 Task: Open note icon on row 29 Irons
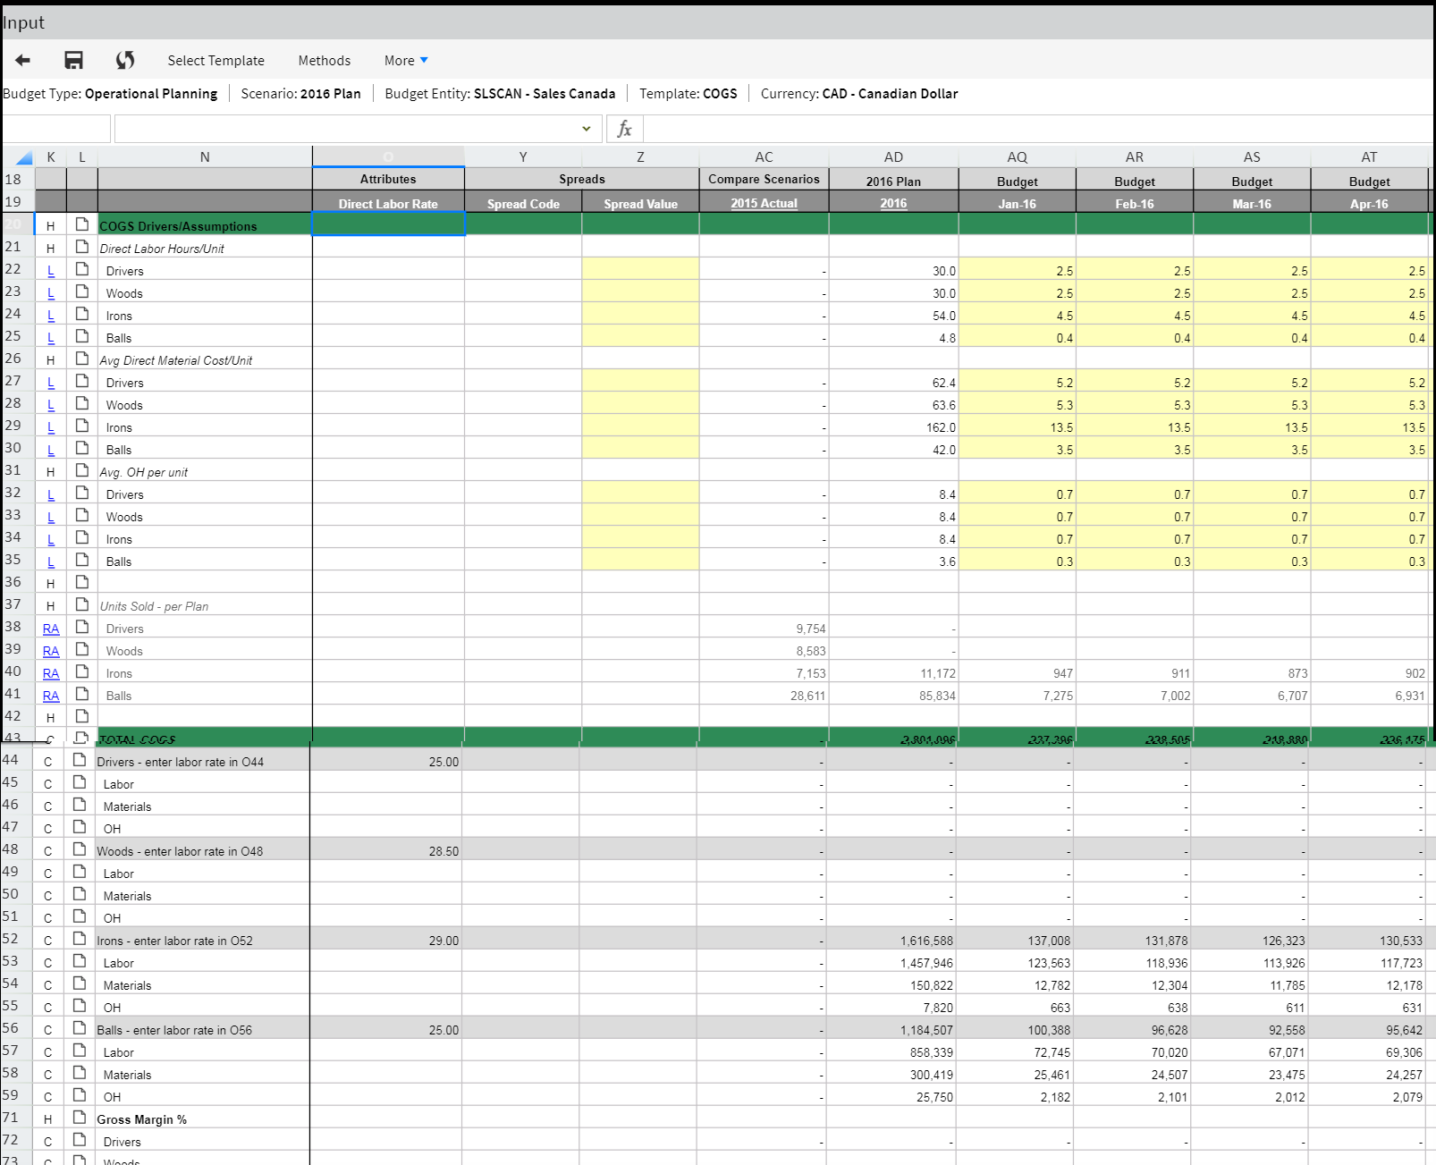point(82,426)
